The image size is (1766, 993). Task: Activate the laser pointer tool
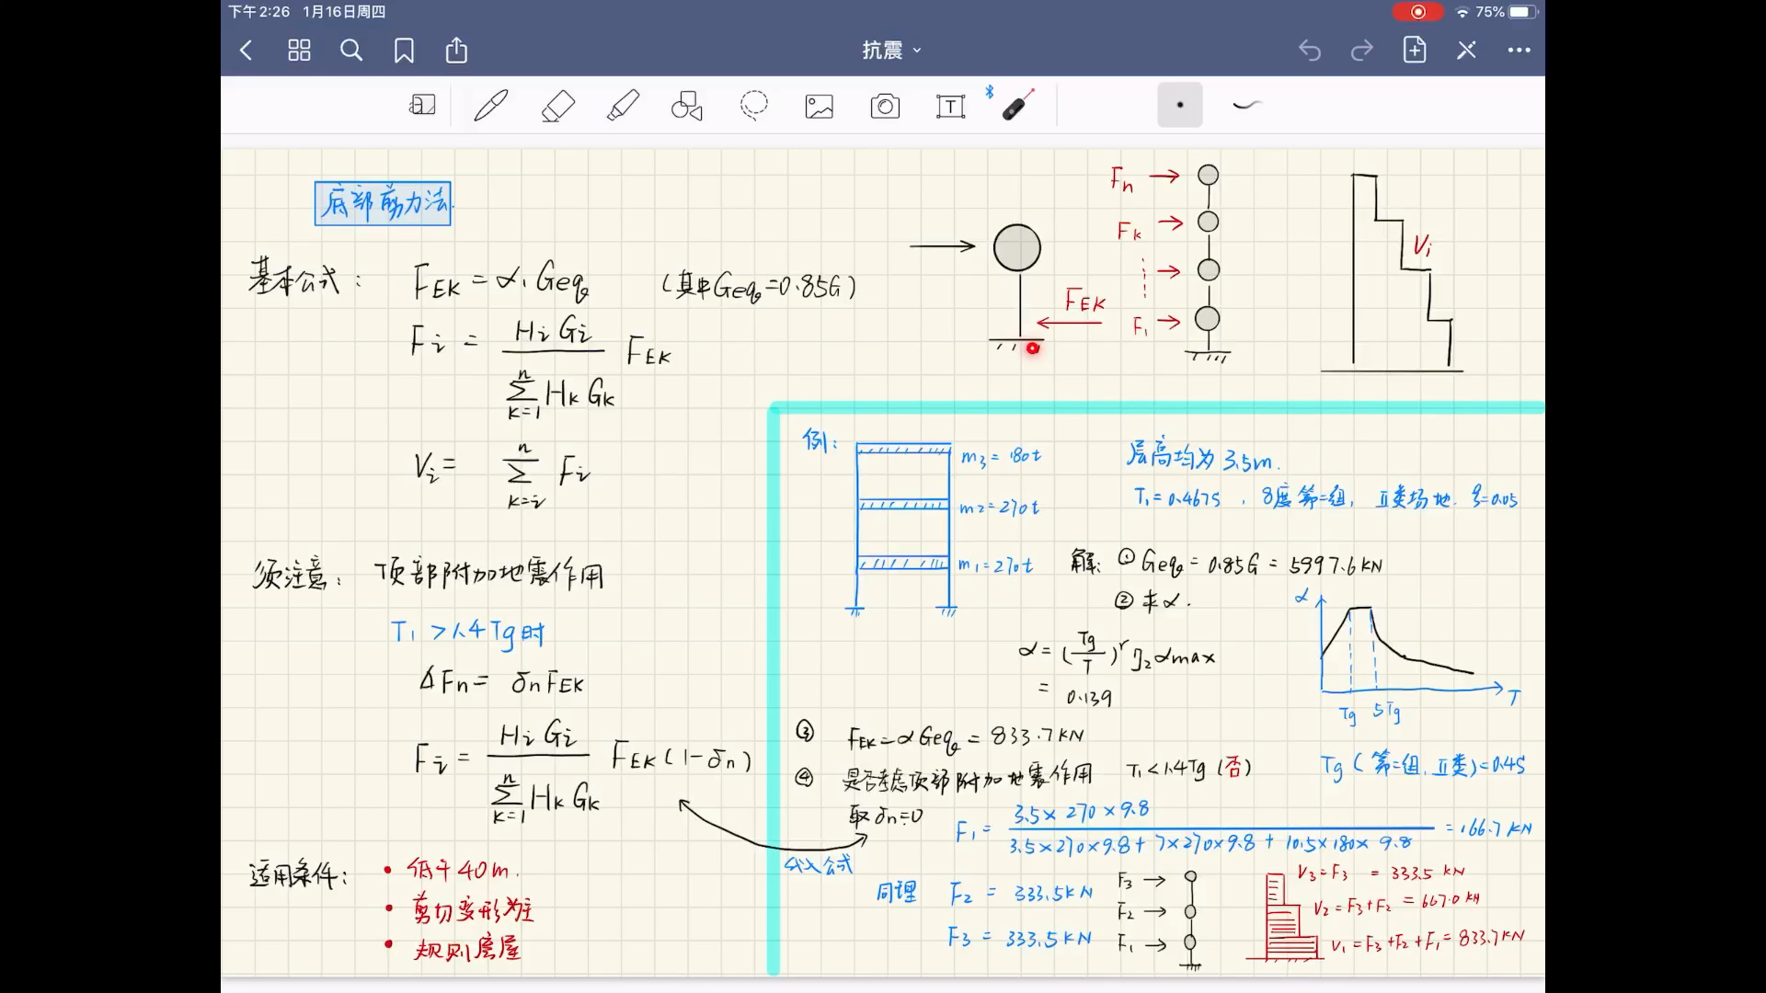click(1017, 106)
